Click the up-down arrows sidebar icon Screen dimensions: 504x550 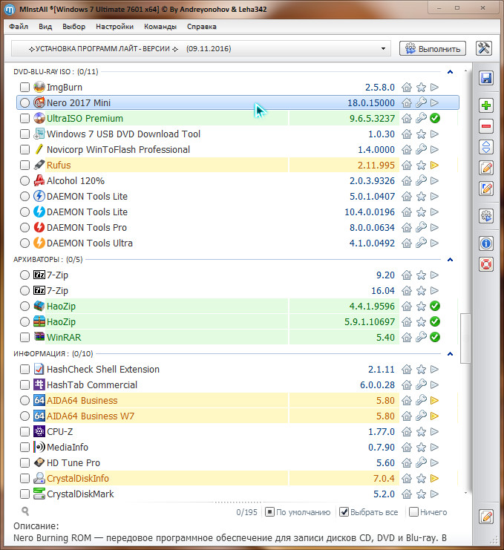(x=486, y=147)
